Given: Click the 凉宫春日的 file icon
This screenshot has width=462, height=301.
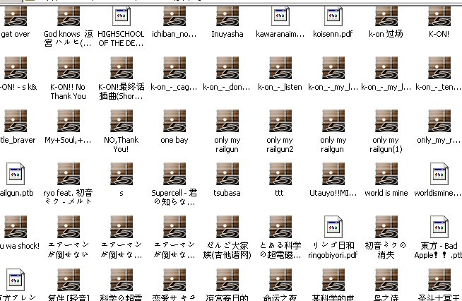Looking at the screenshot, I should [227, 280].
